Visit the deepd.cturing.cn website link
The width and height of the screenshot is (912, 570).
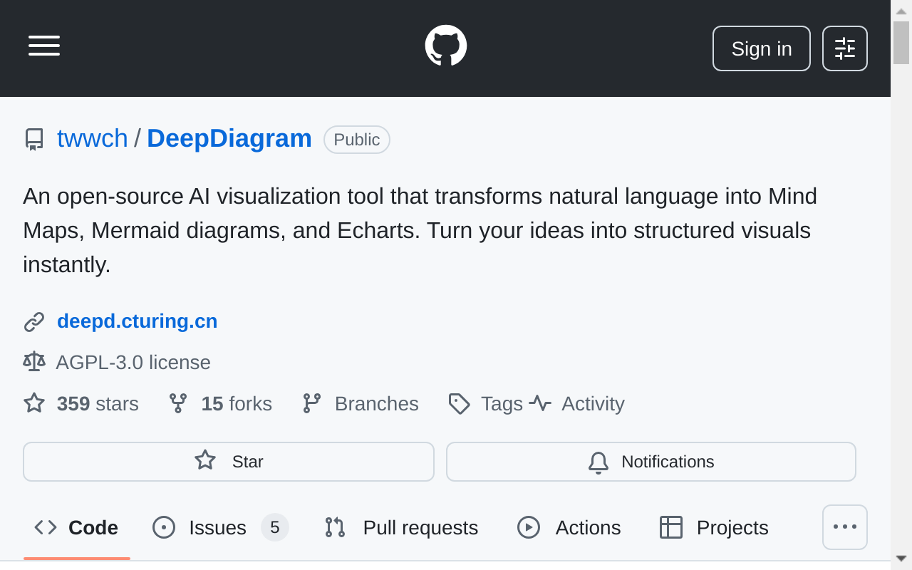tap(137, 321)
